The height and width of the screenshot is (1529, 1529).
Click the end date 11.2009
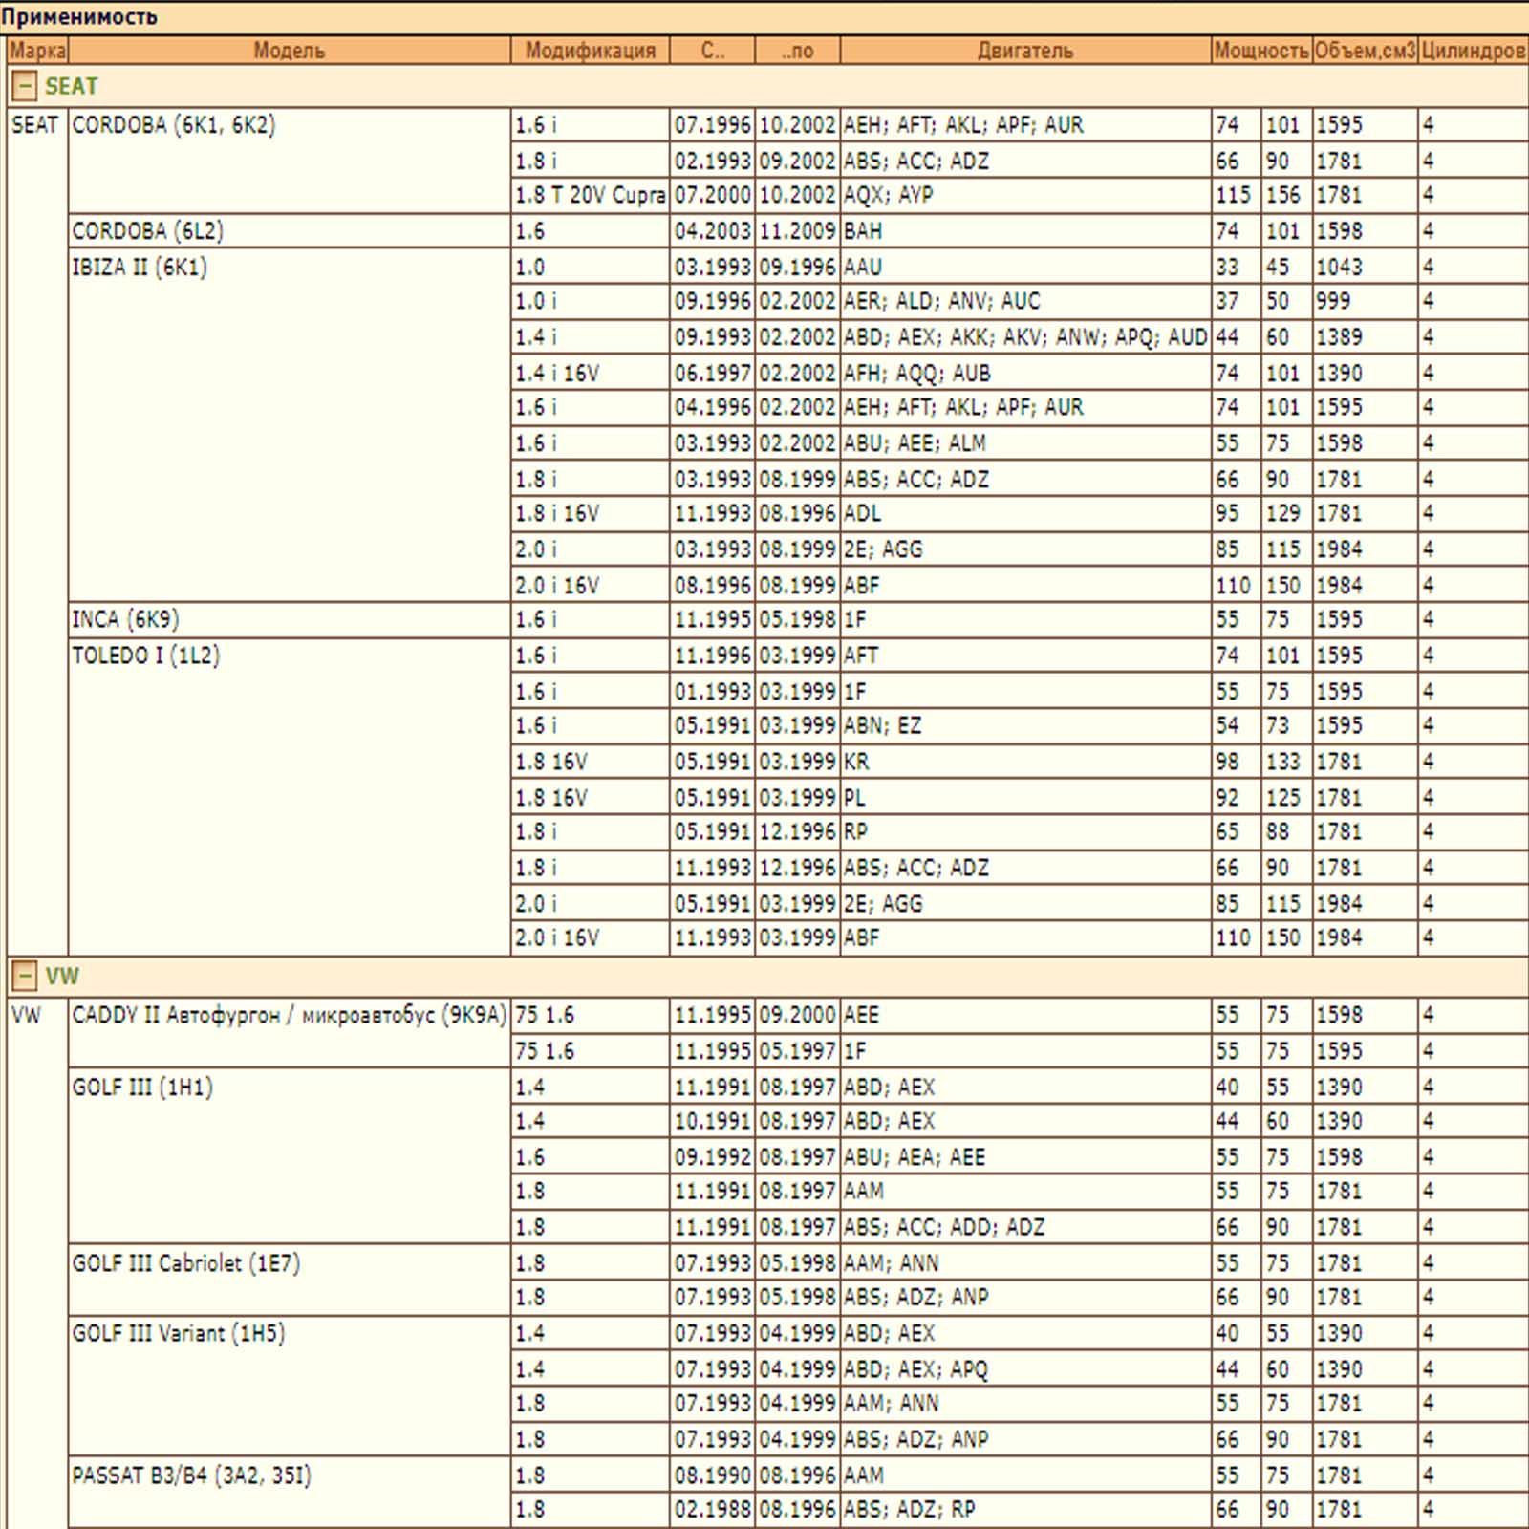click(x=798, y=230)
